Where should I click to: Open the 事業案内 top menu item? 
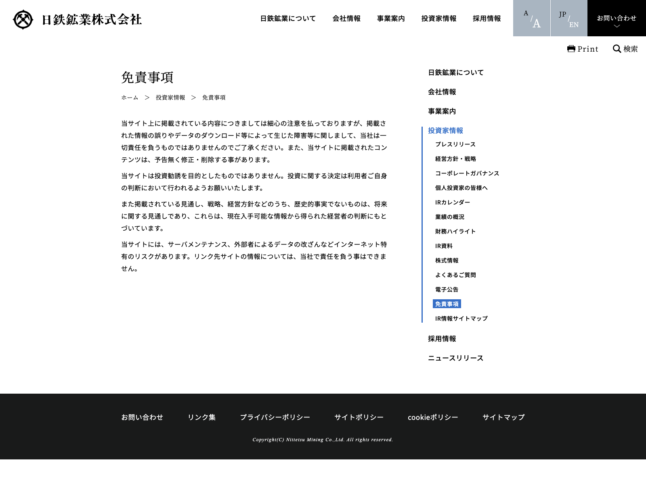[391, 19]
